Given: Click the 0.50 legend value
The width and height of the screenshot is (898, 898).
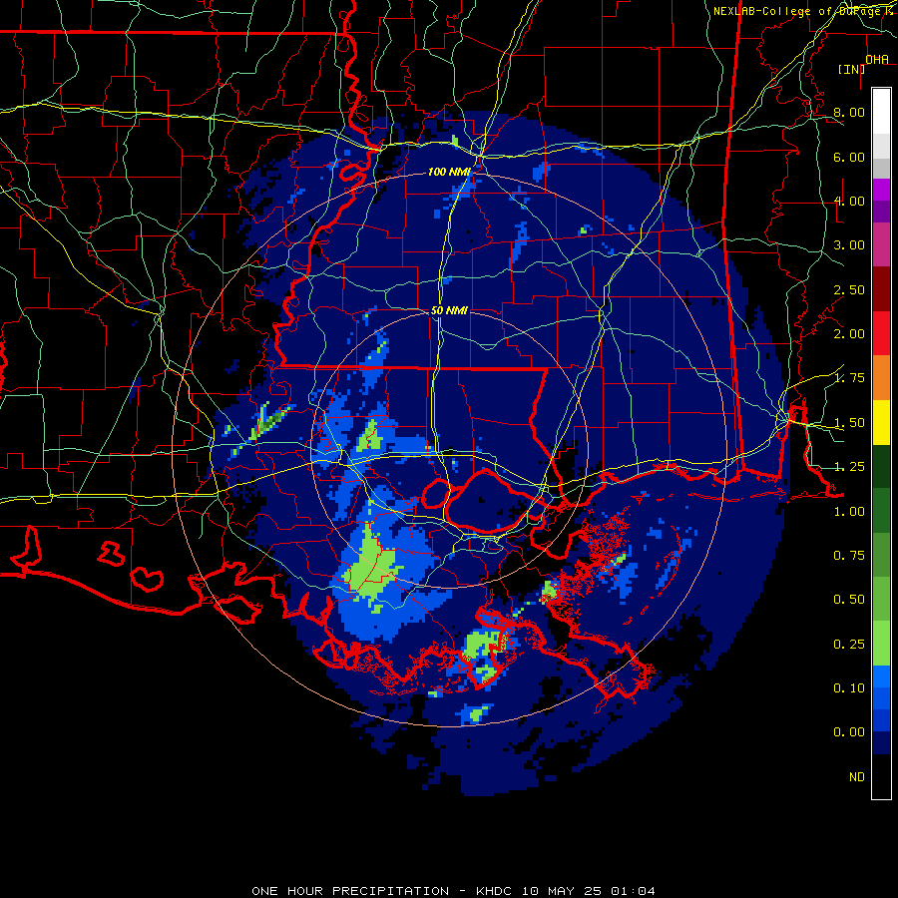Looking at the screenshot, I should point(849,600).
